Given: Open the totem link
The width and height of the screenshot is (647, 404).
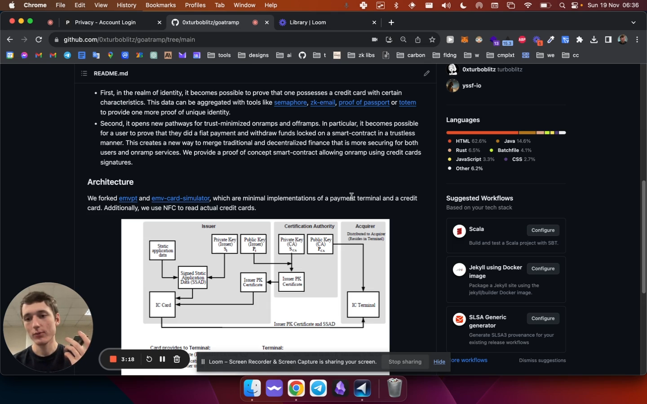Looking at the screenshot, I should pos(408,102).
